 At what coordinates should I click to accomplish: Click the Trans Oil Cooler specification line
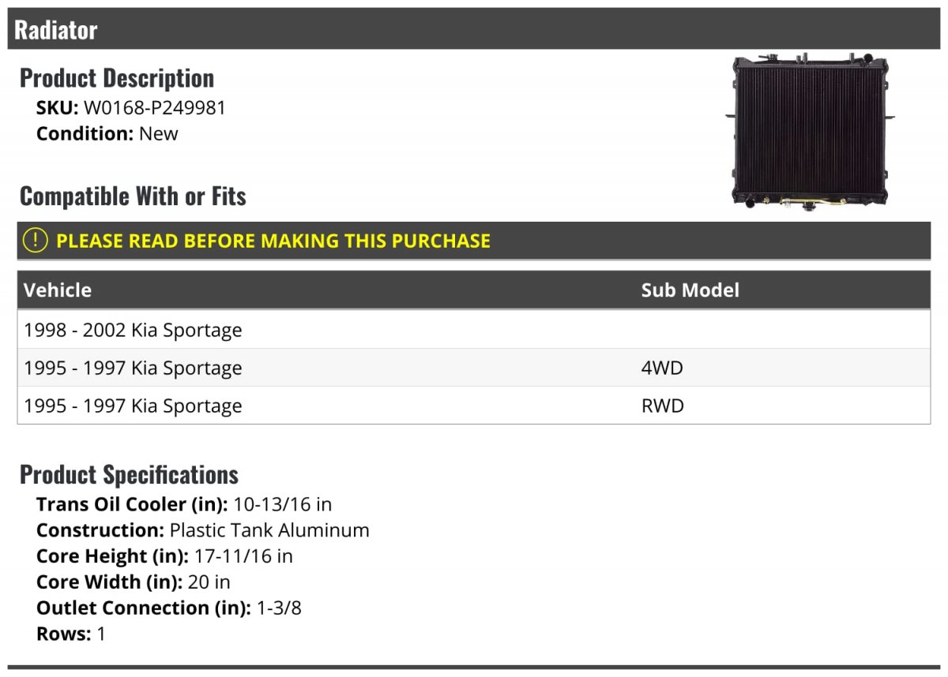(x=184, y=503)
